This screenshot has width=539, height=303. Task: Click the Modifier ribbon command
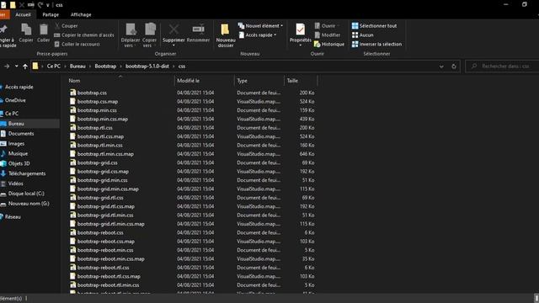(x=328, y=35)
